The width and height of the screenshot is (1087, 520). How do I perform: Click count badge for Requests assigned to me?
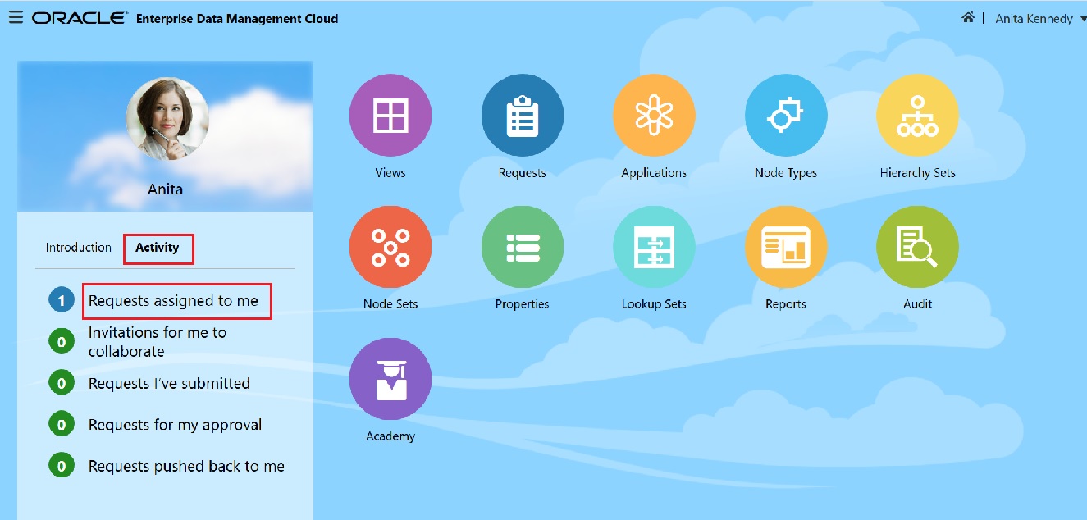pos(62,301)
